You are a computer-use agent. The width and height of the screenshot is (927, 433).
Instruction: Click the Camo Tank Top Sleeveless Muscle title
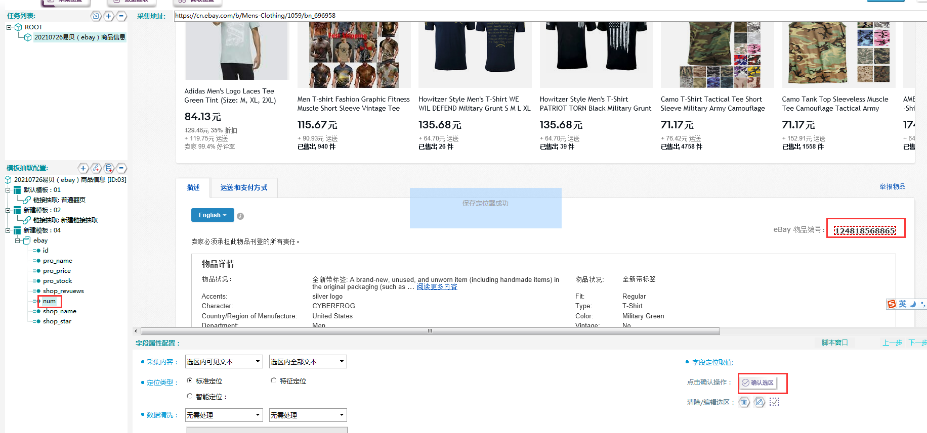click(x=835, y=104)
